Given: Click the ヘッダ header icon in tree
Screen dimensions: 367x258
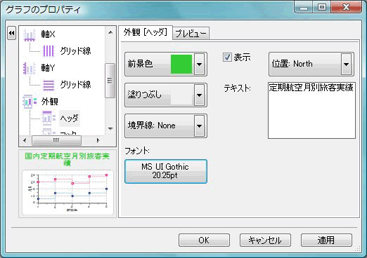Looking at the screenshot, I should (49, 118).
